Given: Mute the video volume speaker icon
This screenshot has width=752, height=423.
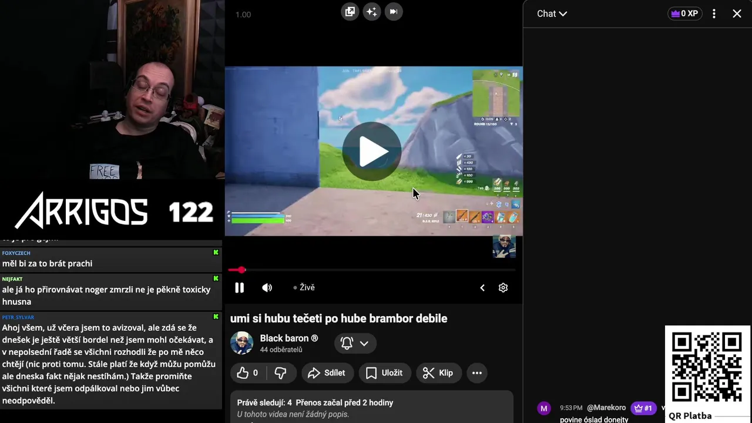Looking at the screenshot, I should coord(267,287).
